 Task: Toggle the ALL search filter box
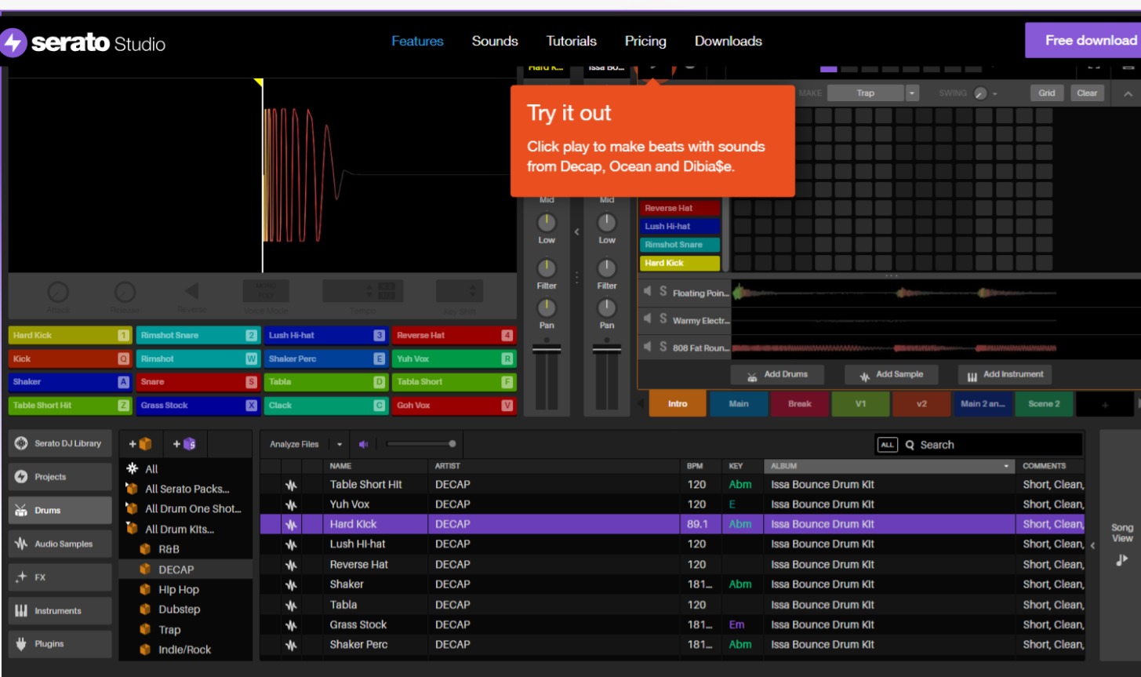pyautogui.click(x=887, y=445)
